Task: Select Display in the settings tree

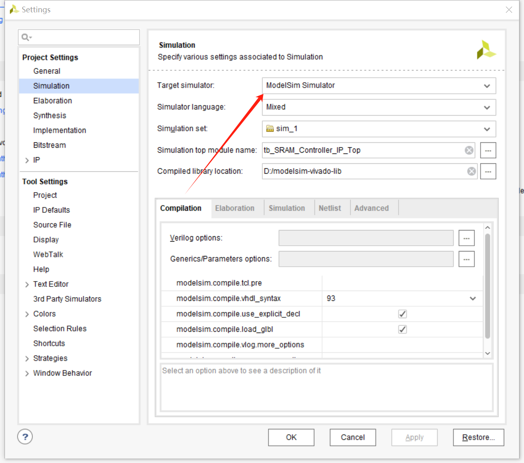Action: (x=46, y=240)
